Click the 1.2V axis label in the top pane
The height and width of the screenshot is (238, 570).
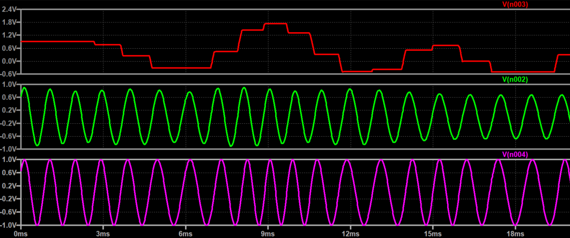click(9, 35)
